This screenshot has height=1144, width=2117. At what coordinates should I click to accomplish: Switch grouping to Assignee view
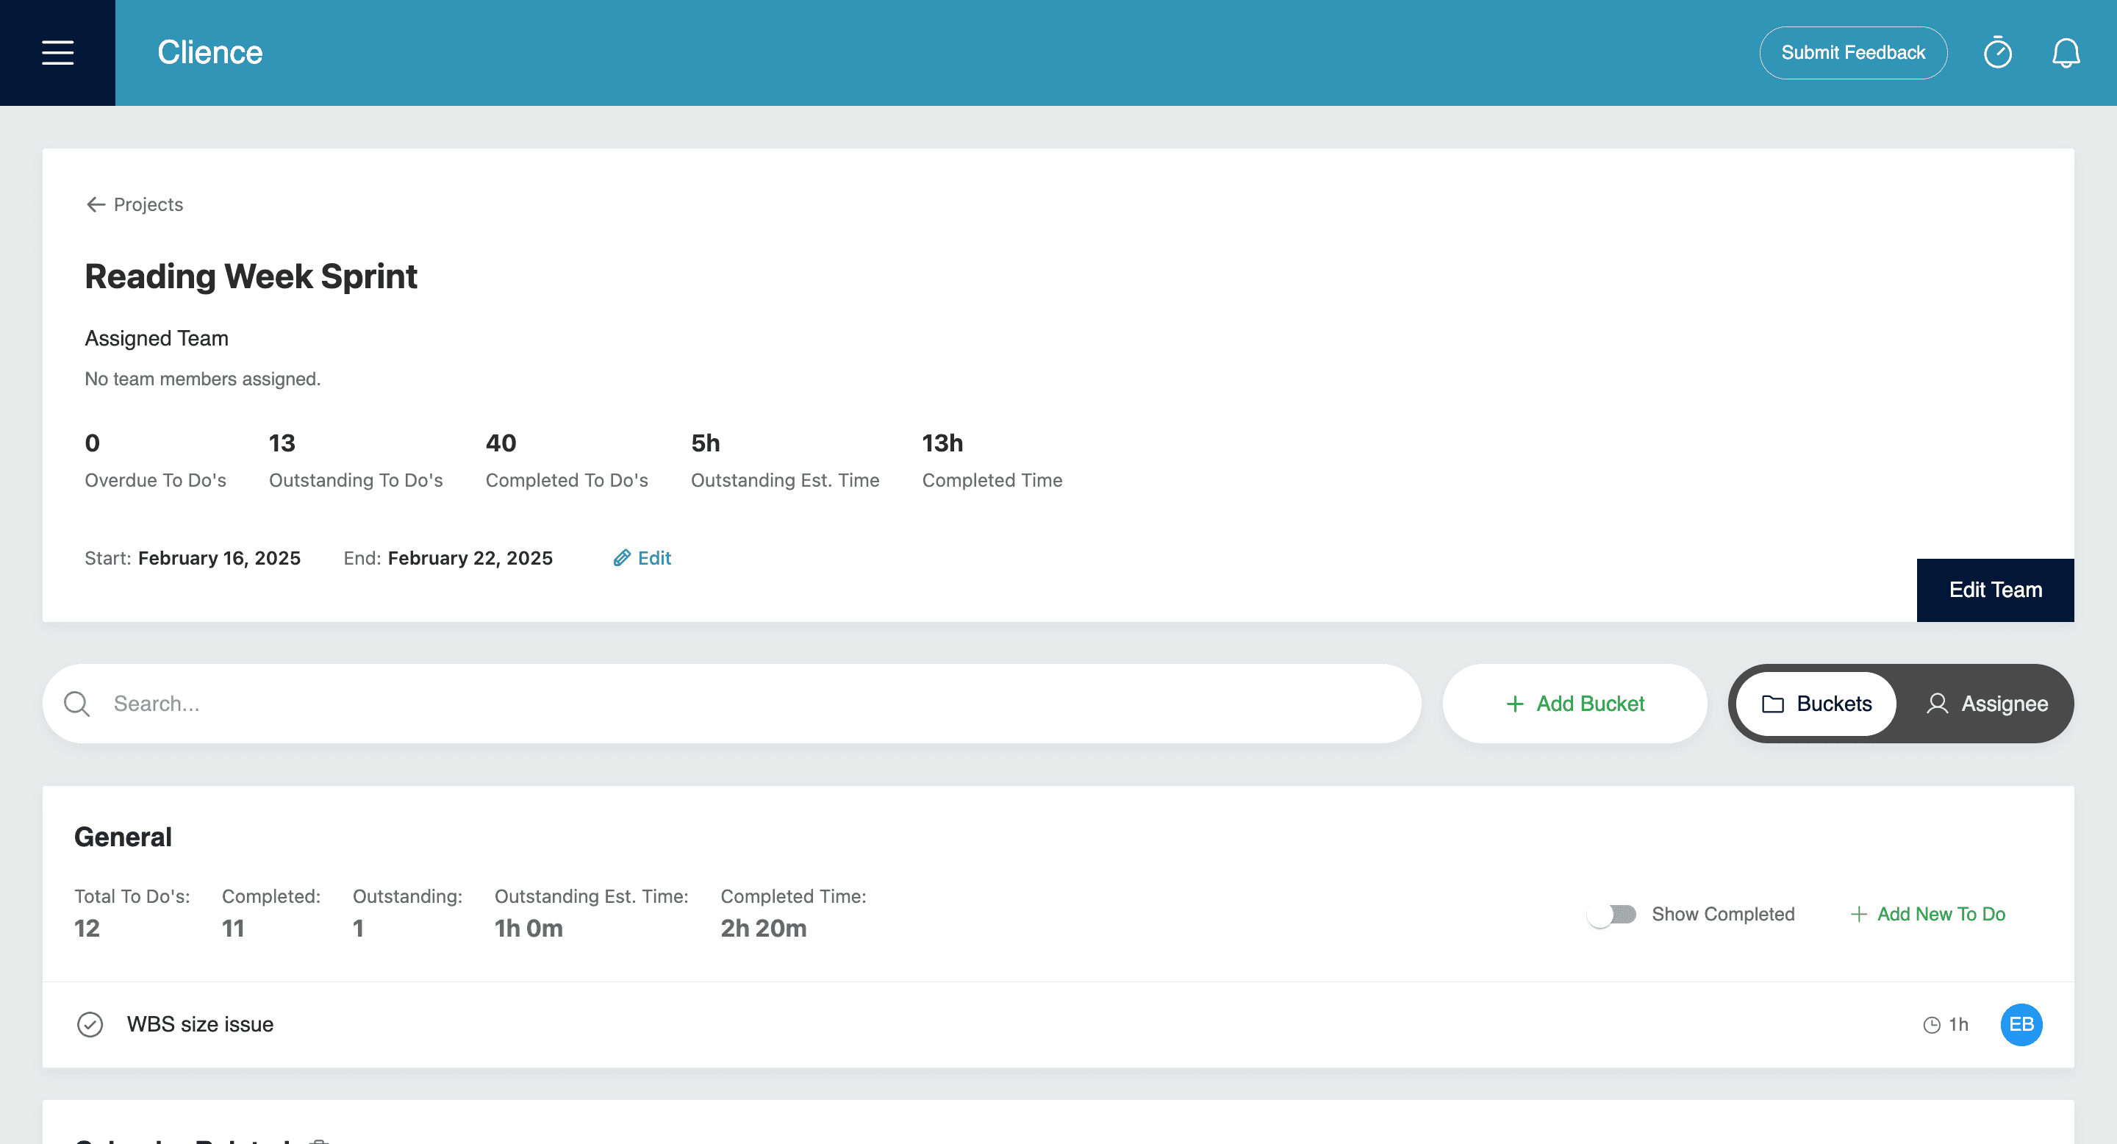pyautogui.click(x=1988, y=704)
